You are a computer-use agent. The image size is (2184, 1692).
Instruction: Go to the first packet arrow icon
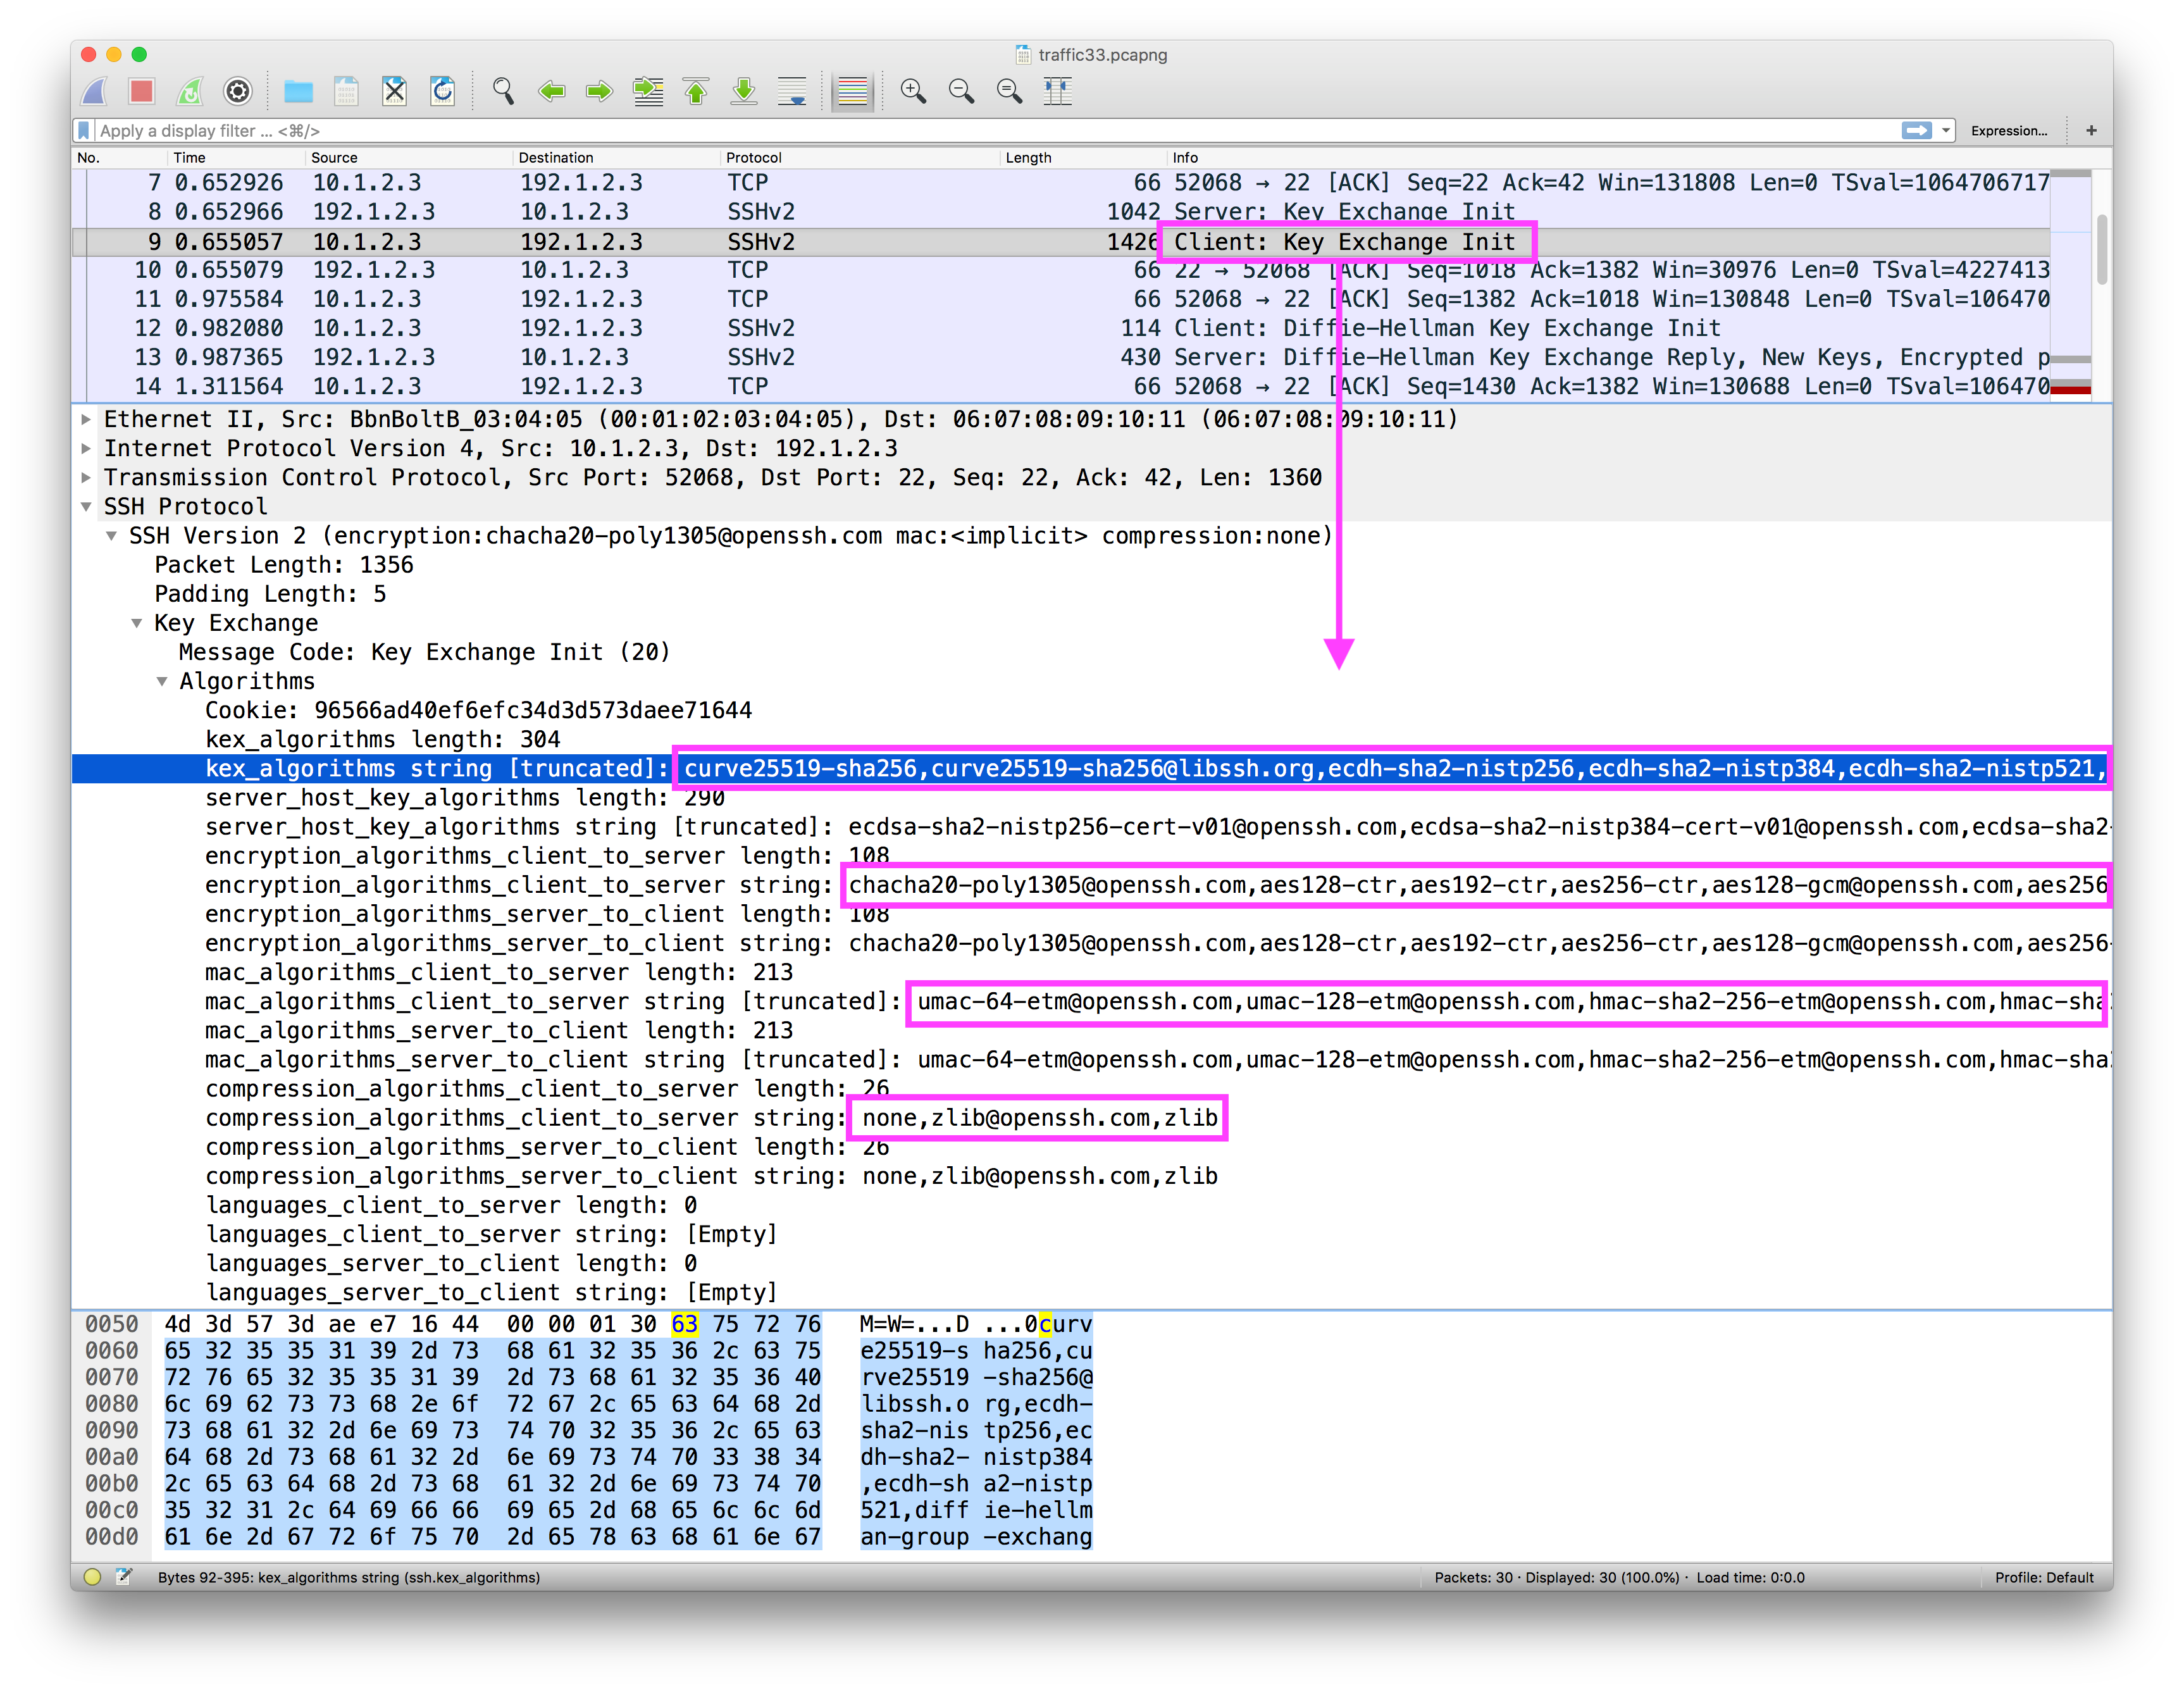point(696,92)
